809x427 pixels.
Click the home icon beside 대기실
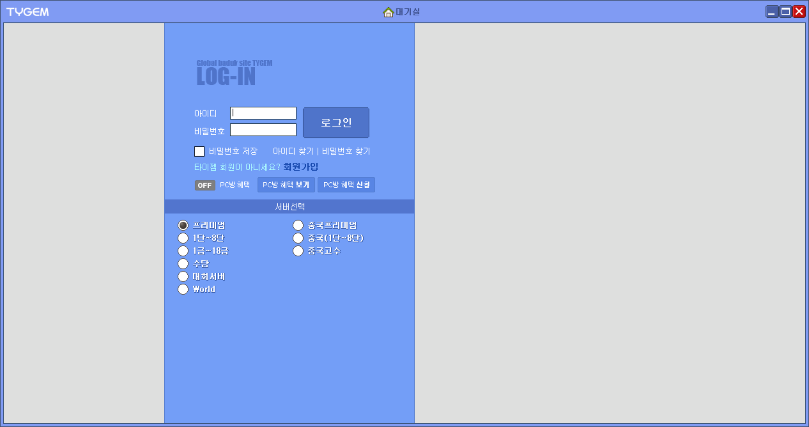[x=388, y=12]
